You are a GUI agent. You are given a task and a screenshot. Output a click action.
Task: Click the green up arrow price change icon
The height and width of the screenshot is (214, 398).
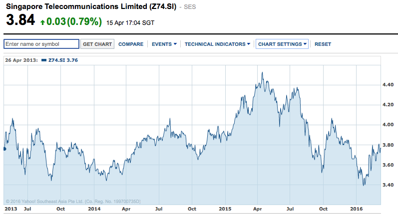42,22
